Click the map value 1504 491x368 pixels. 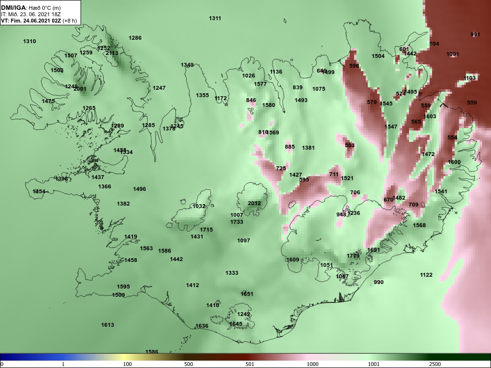click(378, 56)
